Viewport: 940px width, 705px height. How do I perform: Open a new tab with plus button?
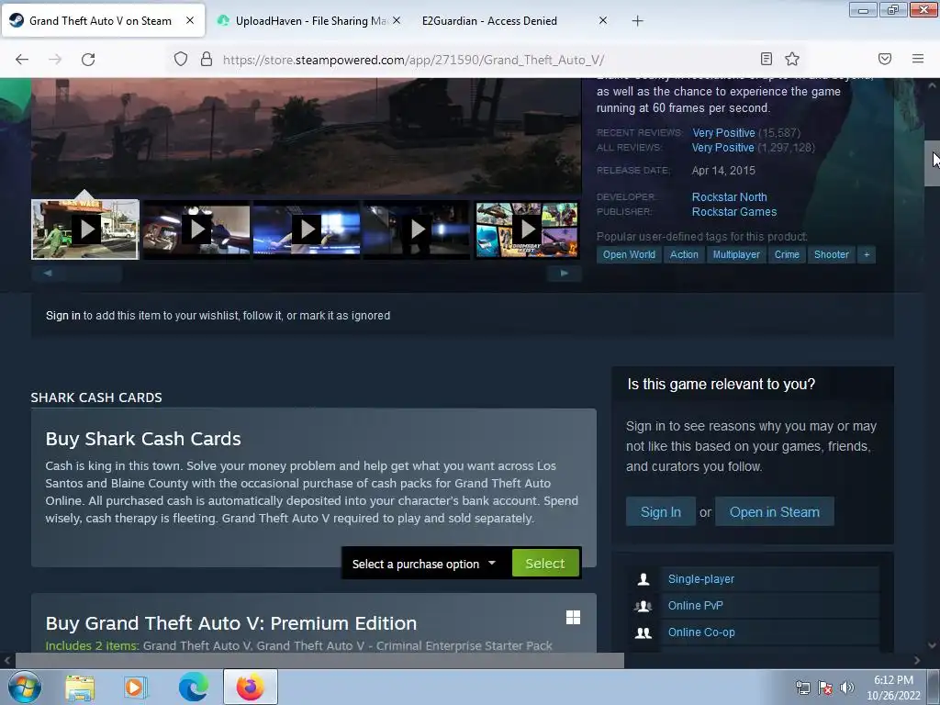click(637, 21)
